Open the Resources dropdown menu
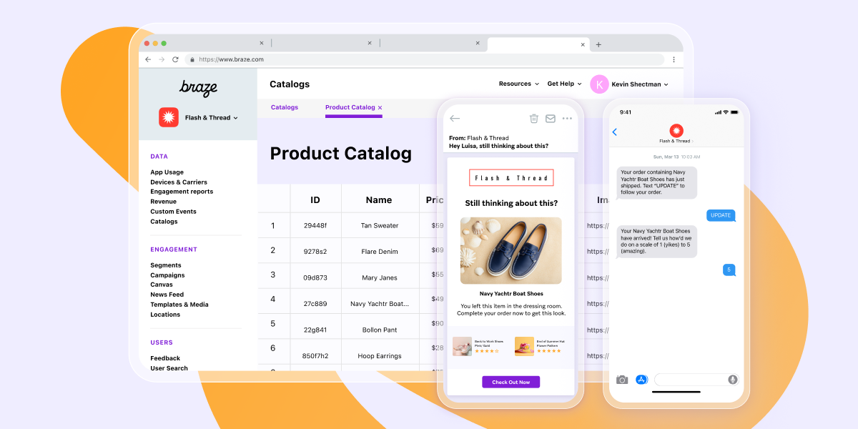This screenshot has height=429, width=858. 519,84
